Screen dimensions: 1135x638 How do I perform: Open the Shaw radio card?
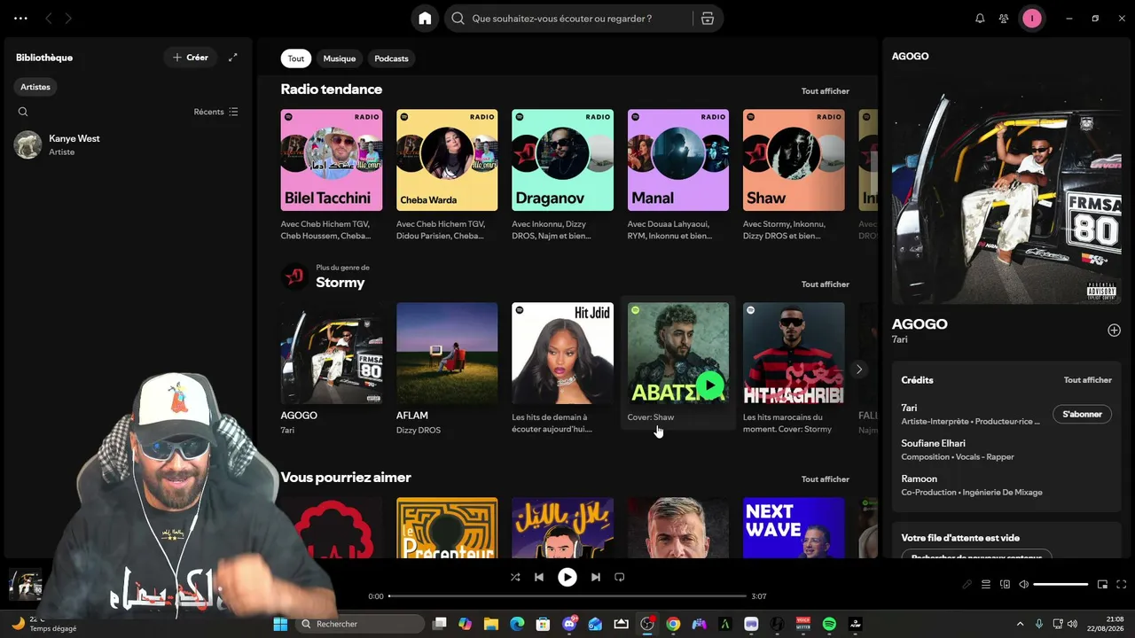tap(794, 160)
